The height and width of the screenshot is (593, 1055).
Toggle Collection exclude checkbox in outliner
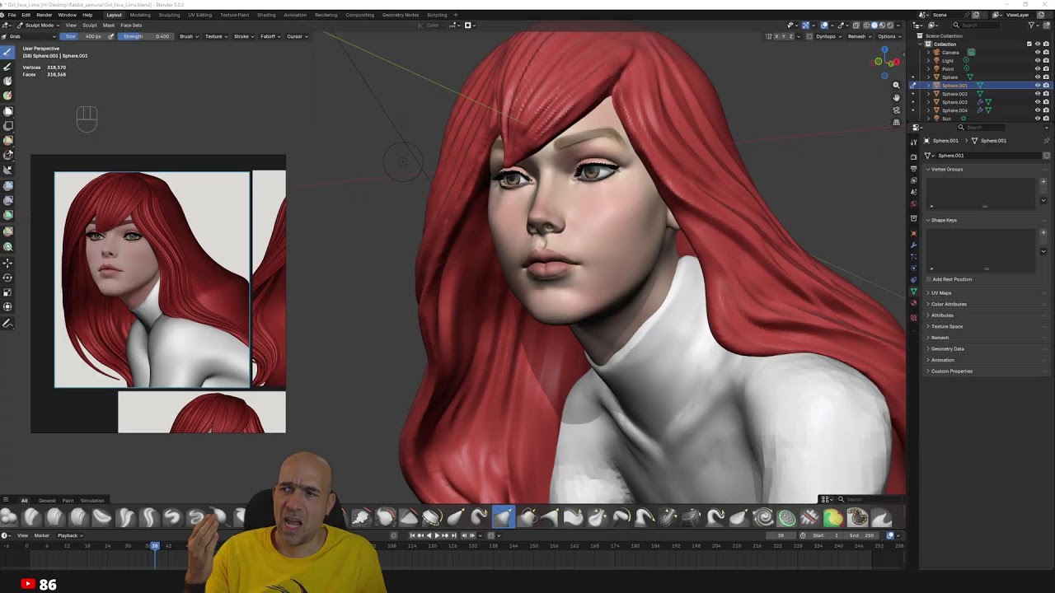(1029, 44)
